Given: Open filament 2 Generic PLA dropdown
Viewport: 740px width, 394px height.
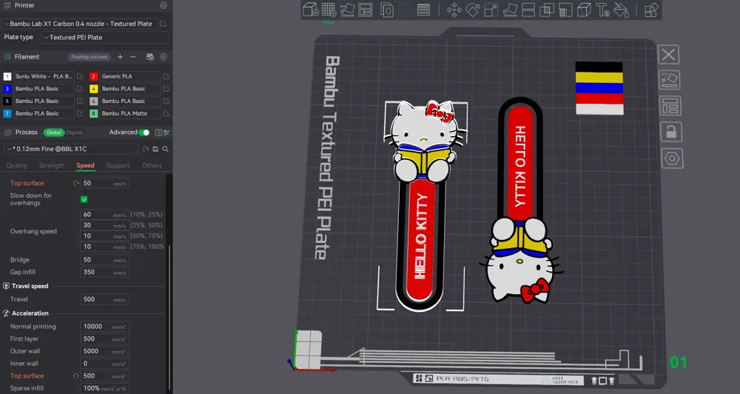Looking at the screenshot, I should pyautogui.click(x=129, y=76).
